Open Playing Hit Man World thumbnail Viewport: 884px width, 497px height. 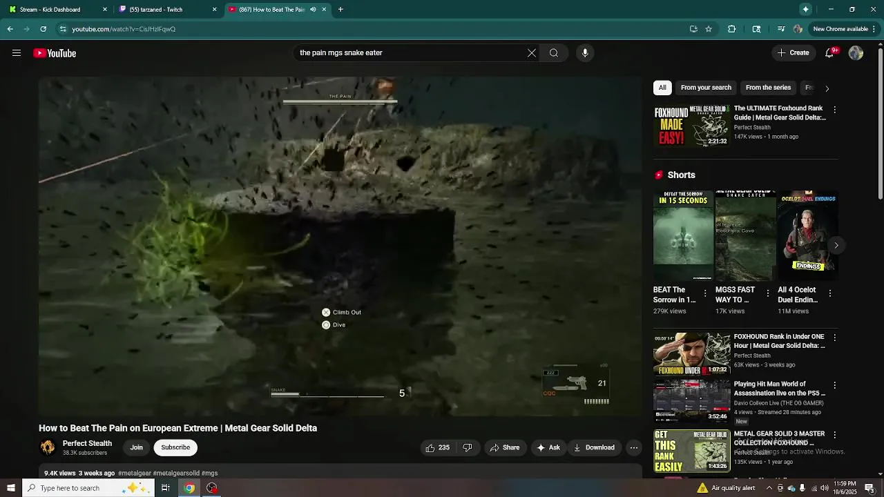coord(691,401)
